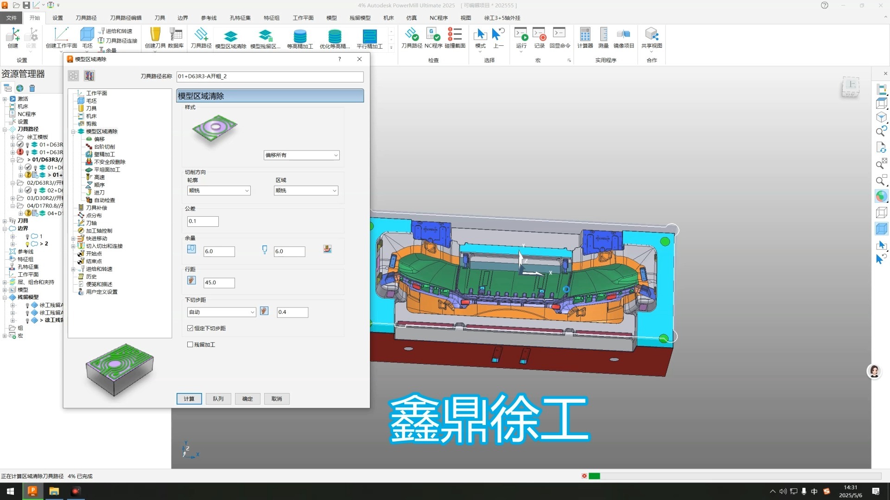This screenshot has width=890, height=500.
Task: Open the 碰撞截面 check icon
Action: coord(455,34)
